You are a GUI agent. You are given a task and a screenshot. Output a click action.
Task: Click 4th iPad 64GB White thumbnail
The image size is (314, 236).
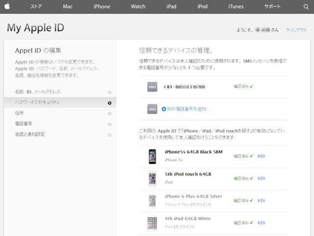[152, 223]
